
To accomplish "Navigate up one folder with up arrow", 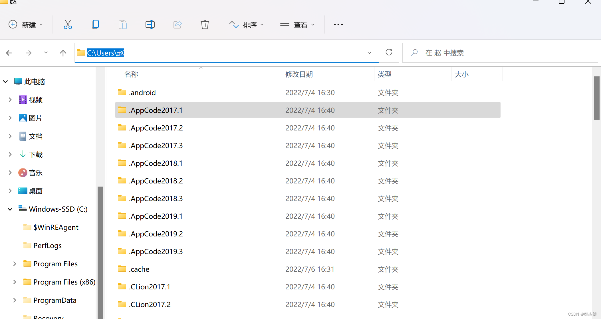I will [63, 53].
